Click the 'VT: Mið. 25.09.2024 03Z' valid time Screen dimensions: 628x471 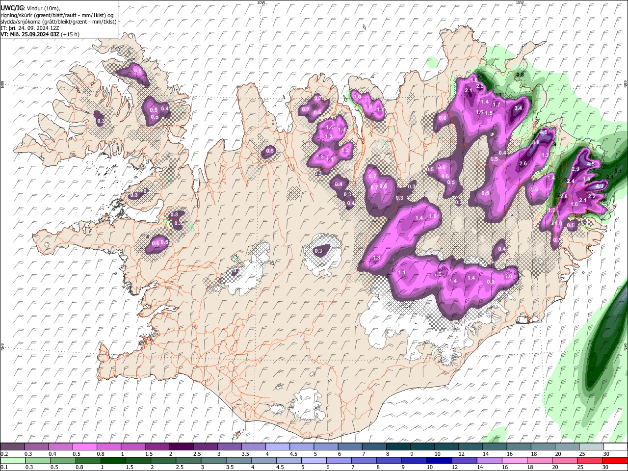pos(30,34)
